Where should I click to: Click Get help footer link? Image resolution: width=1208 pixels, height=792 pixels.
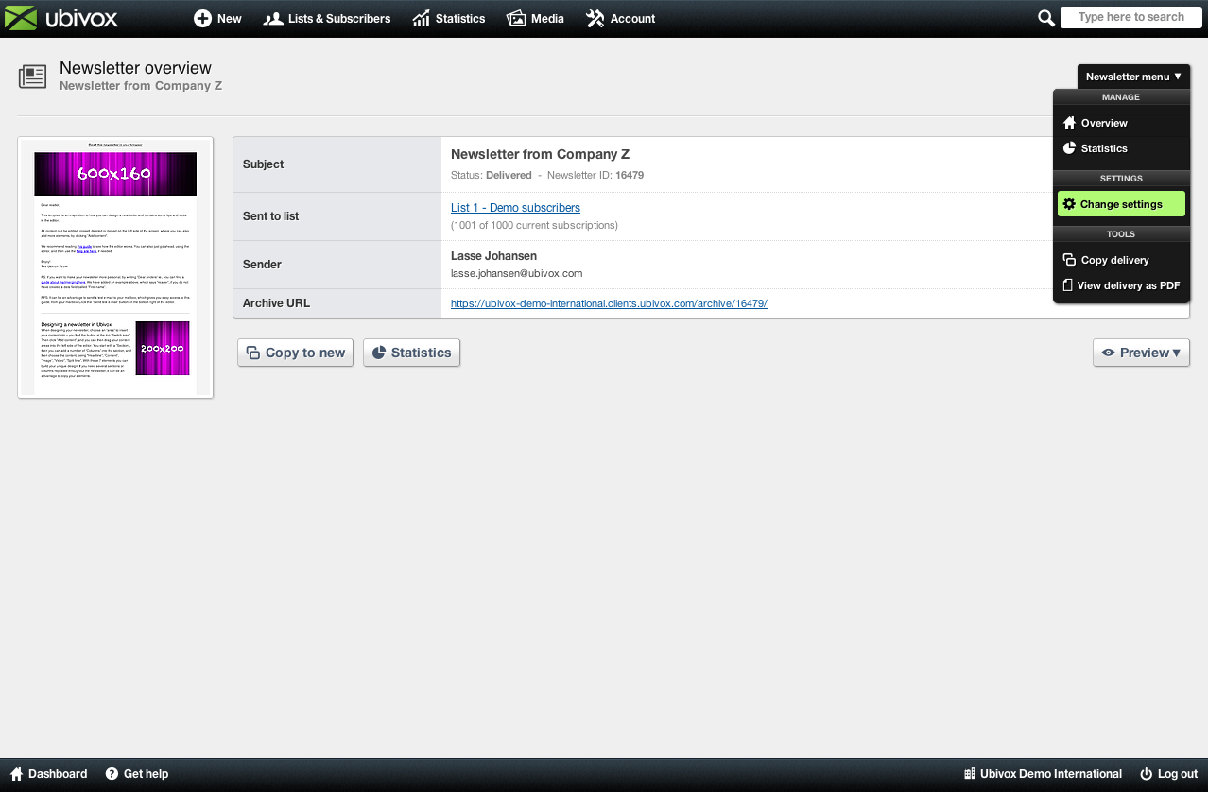[x=137, y=774]
